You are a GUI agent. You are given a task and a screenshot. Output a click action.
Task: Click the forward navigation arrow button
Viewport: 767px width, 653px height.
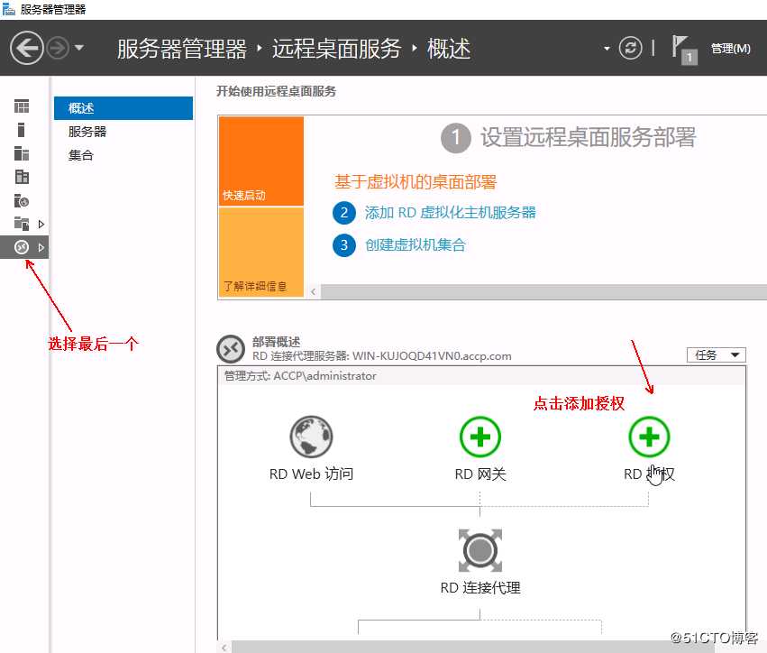click(59, 48)
